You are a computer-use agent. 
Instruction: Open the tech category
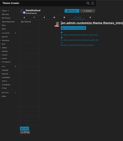3,44
